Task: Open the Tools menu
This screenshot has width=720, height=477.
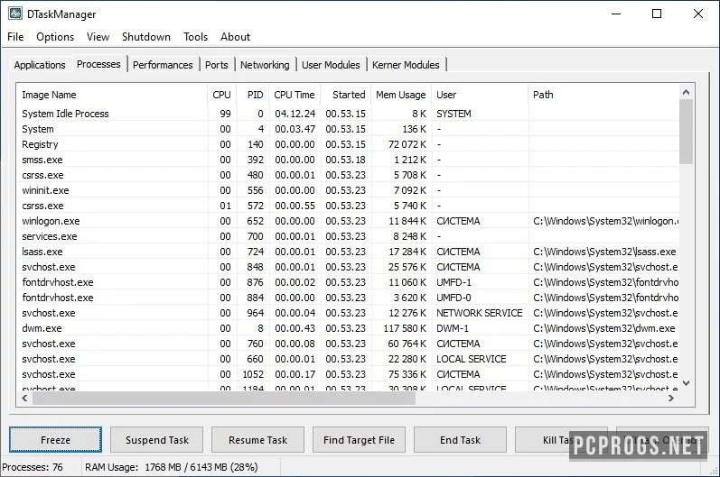Action: 196,37
